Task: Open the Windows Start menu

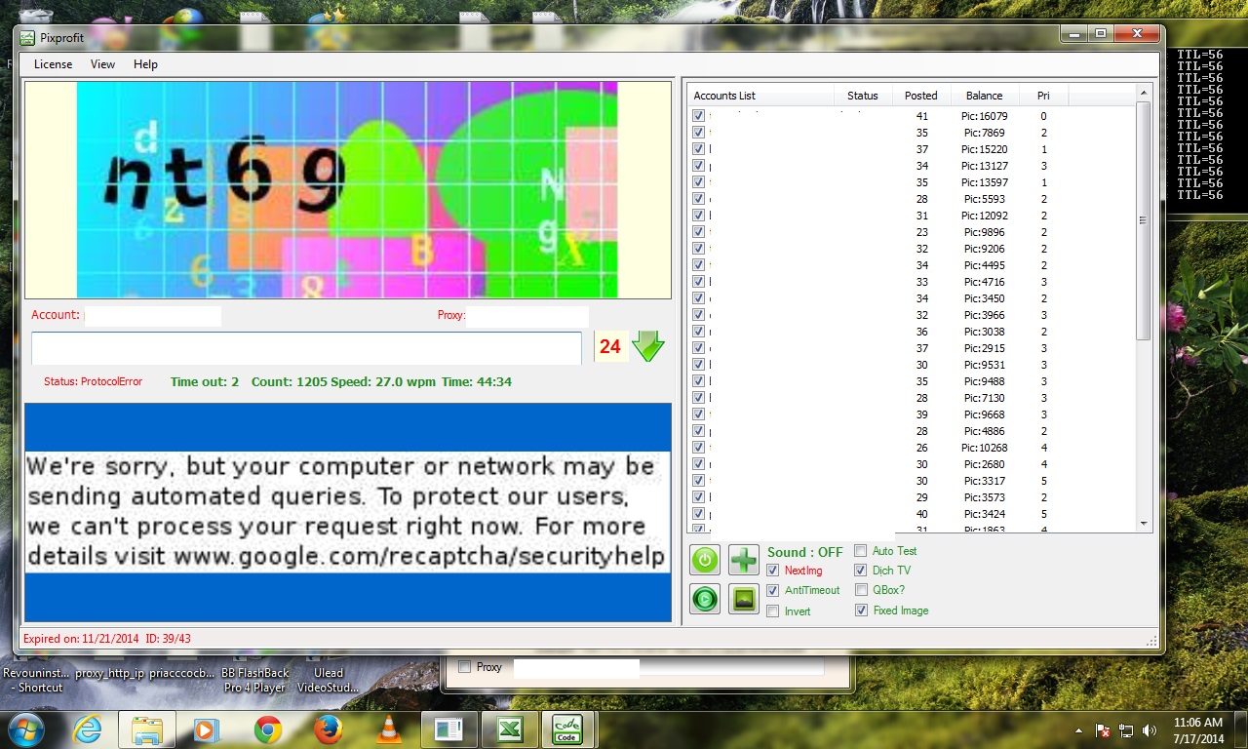Action: [24, 729]
